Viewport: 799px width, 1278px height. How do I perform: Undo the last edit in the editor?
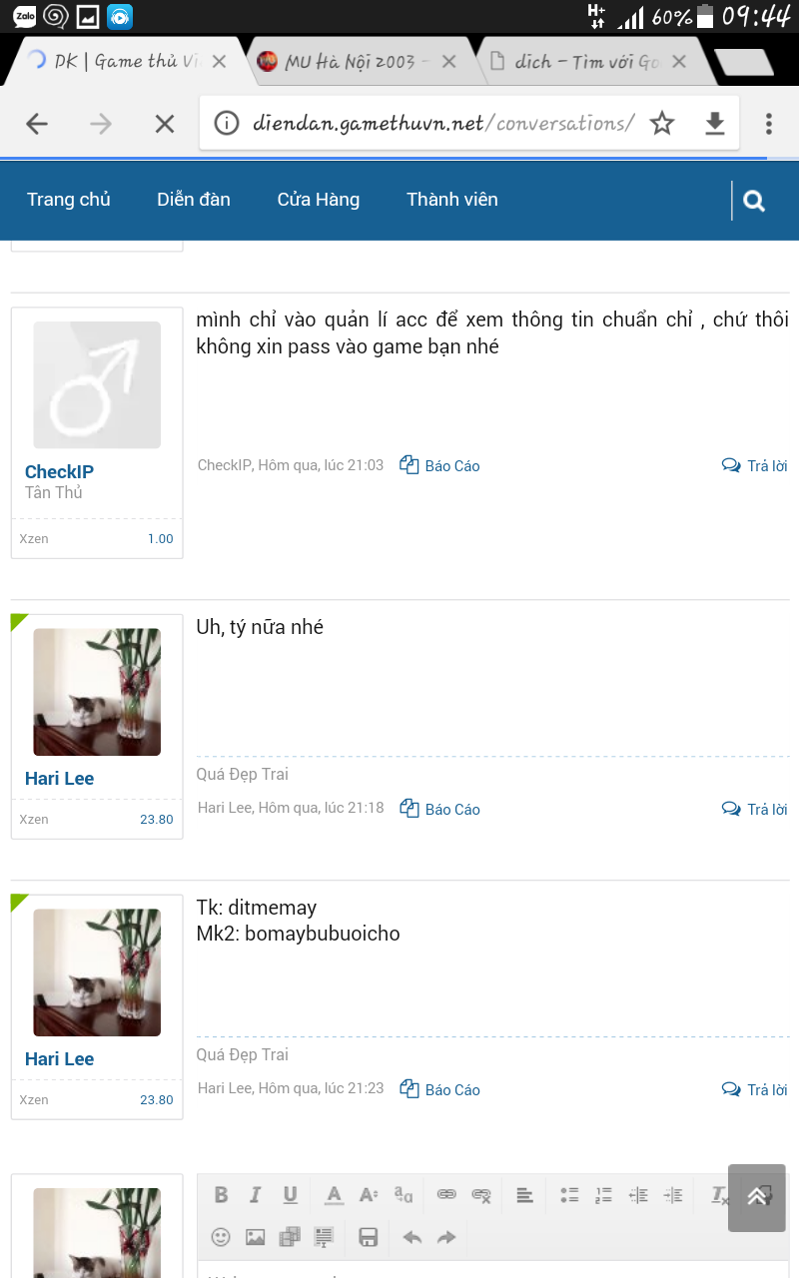412,1237
